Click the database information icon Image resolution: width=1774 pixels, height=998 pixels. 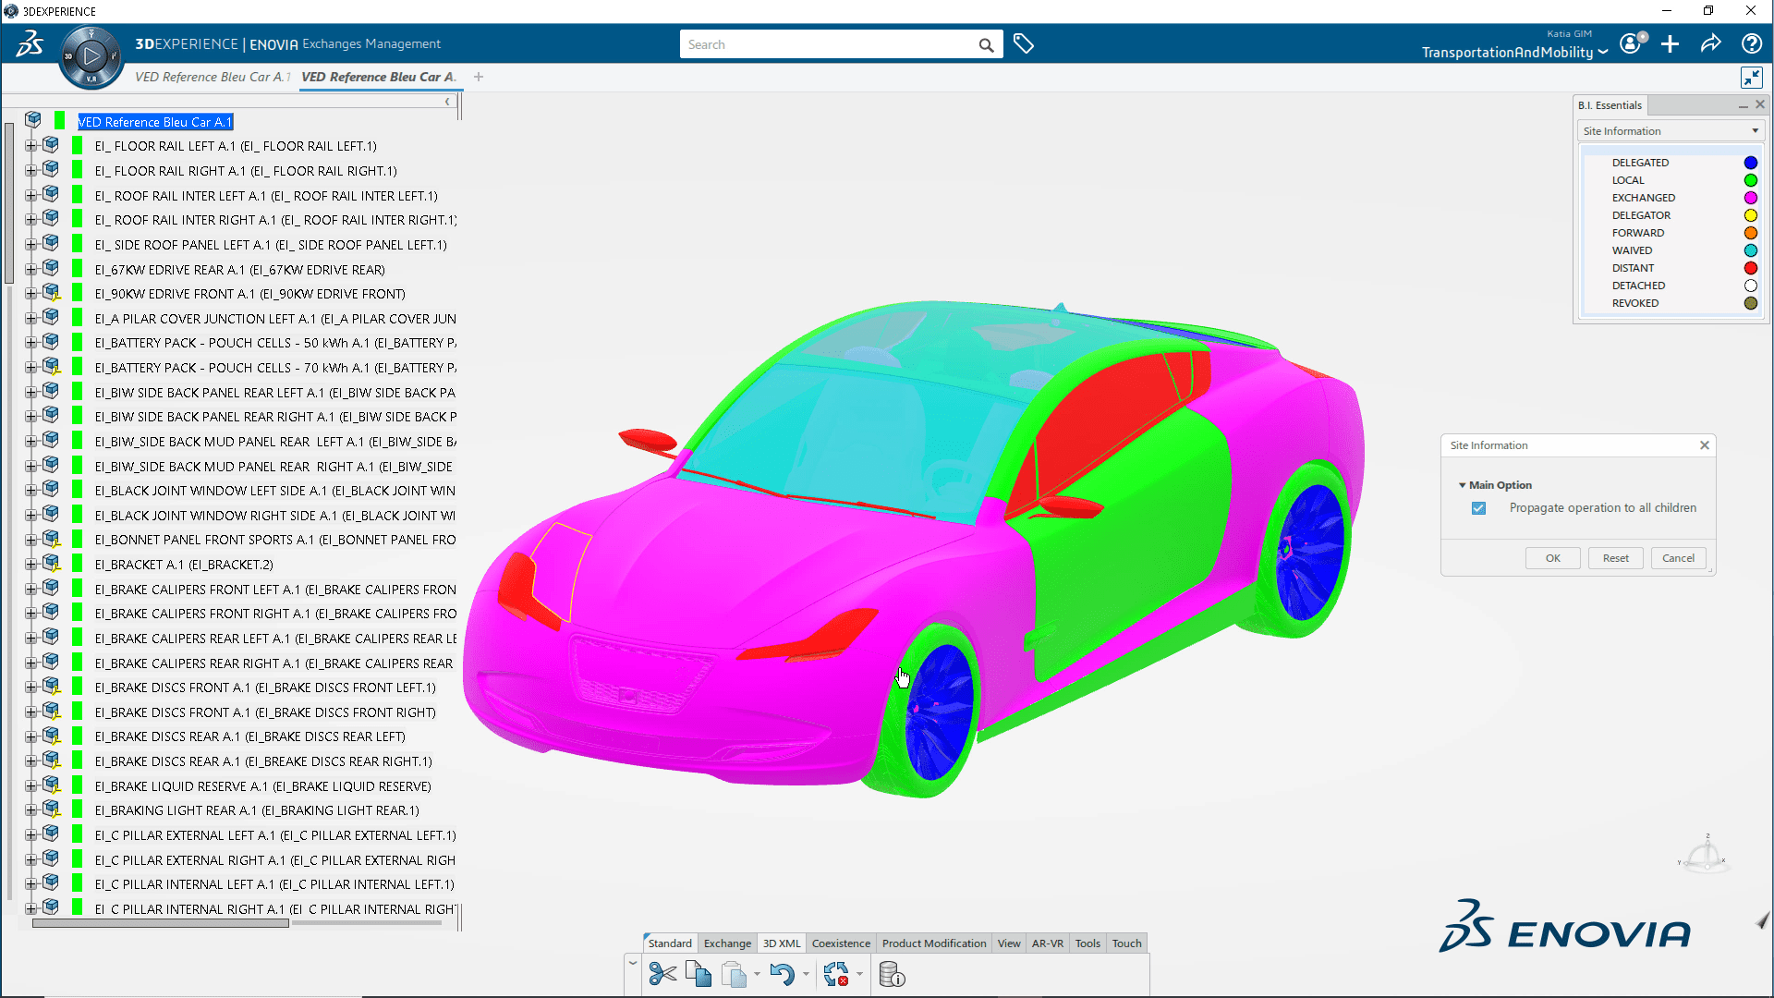(x=892, y=974)
